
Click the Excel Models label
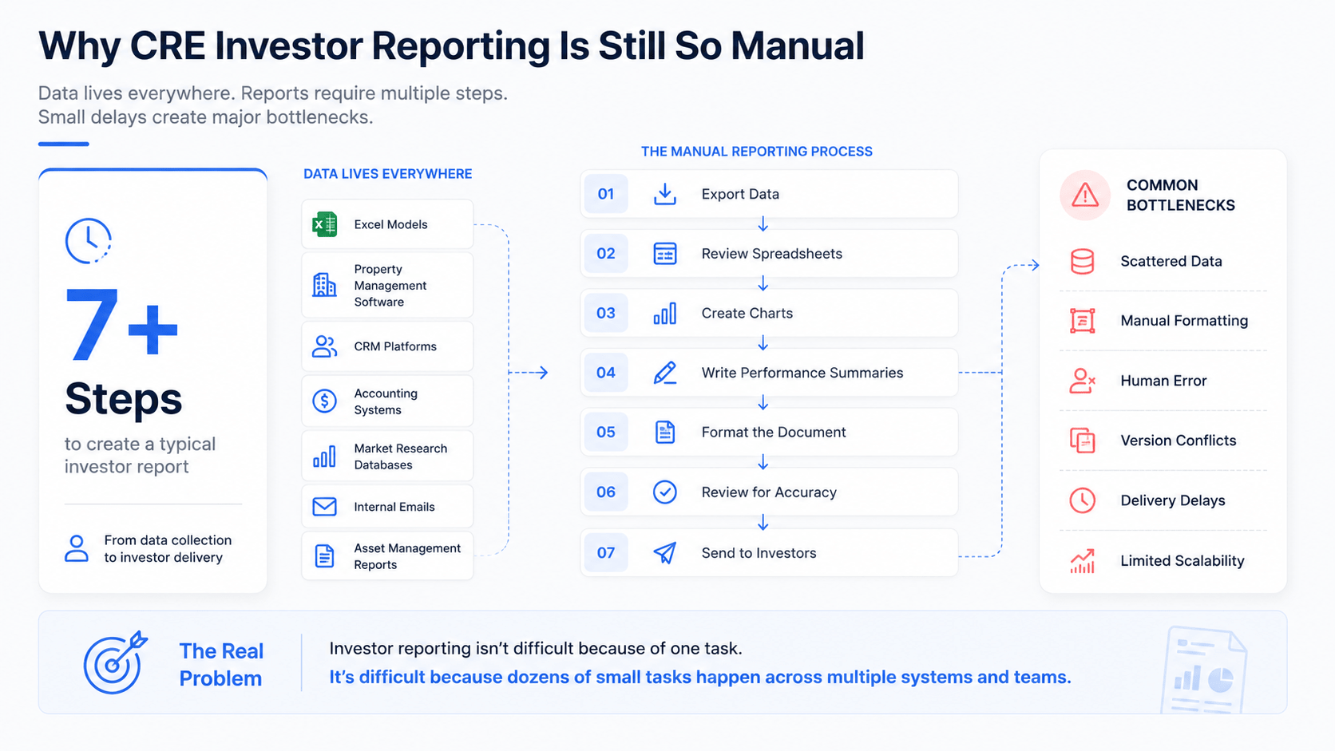390,224
